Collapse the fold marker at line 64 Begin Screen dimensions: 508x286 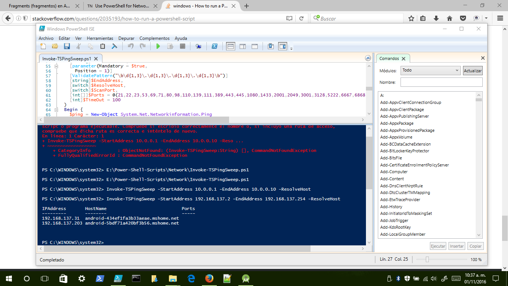click(57, 110)
